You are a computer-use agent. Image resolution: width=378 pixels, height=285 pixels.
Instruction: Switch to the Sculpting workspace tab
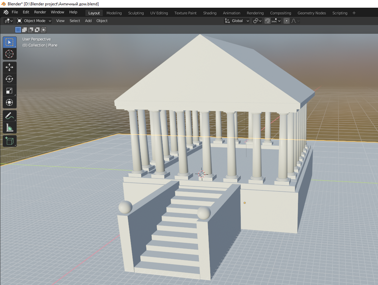136,13
